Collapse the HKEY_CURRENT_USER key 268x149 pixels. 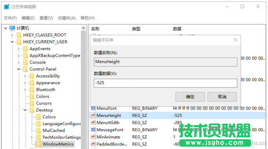pos(12,42)
